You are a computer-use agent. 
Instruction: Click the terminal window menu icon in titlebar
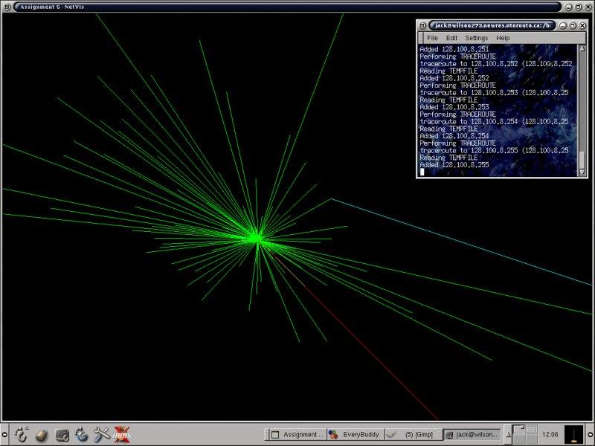(x=422, y=25)
